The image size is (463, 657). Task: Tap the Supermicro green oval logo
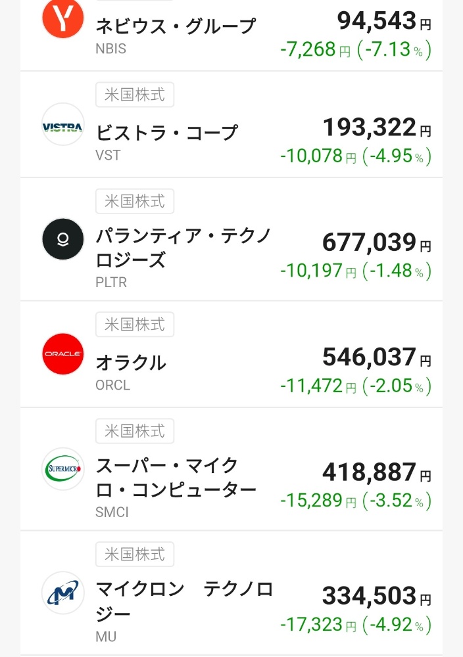pyautogui.click(x=63, y=469)
